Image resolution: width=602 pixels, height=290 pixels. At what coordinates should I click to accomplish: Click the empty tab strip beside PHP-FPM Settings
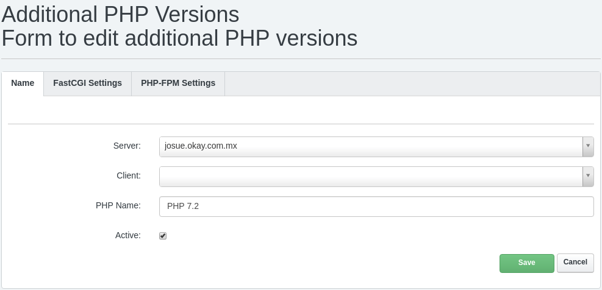coord(412,83)
